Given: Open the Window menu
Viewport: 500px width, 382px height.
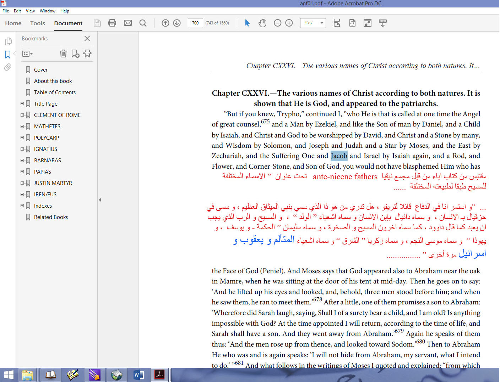Looking at the screenshot, I should pos(47,11).
